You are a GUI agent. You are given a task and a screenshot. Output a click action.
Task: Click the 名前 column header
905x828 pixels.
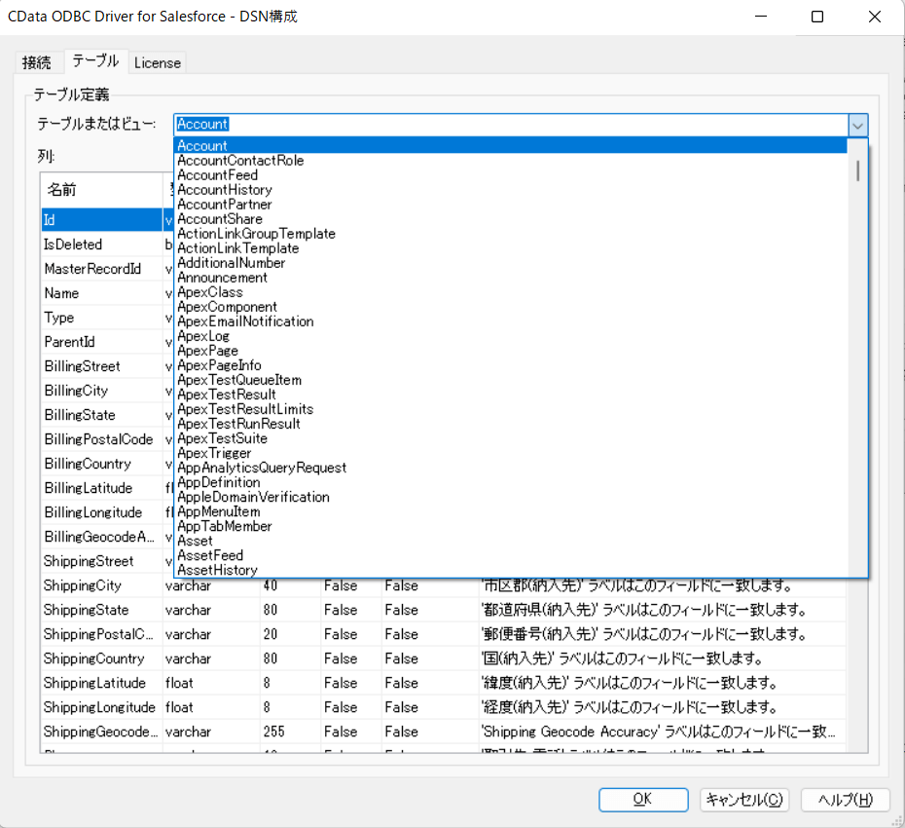(101, 190)
